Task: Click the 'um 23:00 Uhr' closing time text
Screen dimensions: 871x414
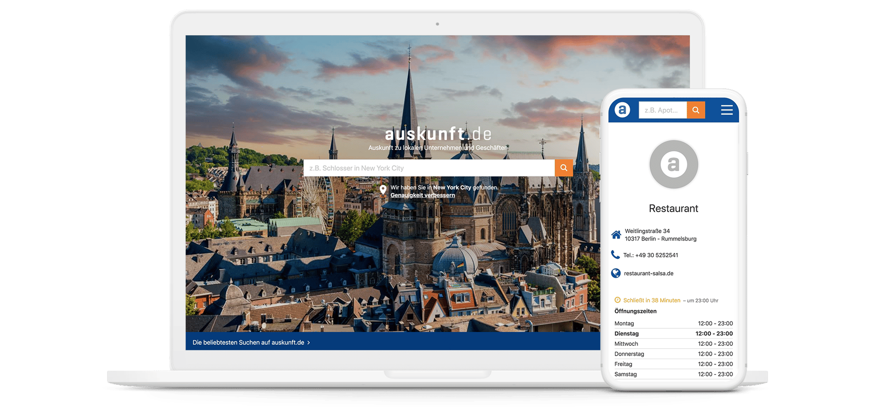Action: click(702, 300)
